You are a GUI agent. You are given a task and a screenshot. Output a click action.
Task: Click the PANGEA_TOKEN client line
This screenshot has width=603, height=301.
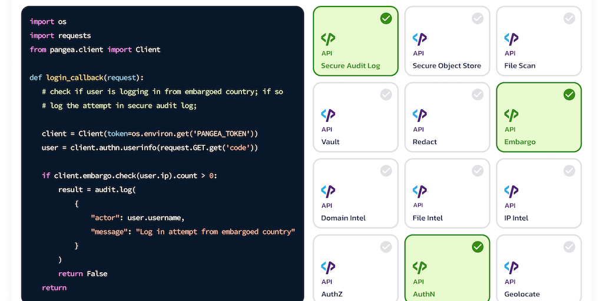[x=150, y=133]
